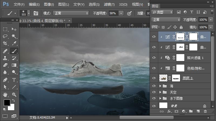
Task: Open brush mode 正常 dropdown
Action: pos(71,13)
